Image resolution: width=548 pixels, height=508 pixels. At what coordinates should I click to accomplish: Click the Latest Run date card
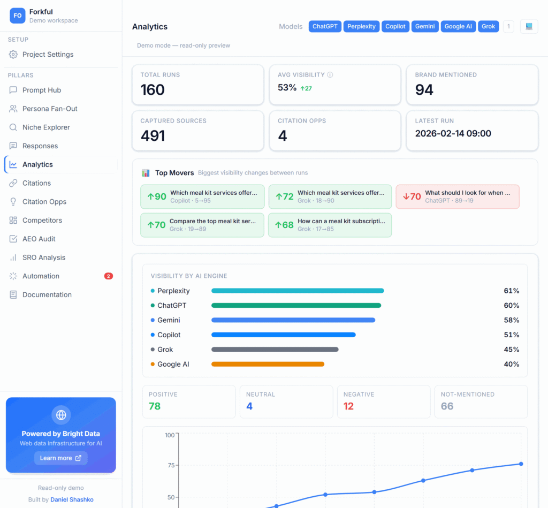[472, 131]
